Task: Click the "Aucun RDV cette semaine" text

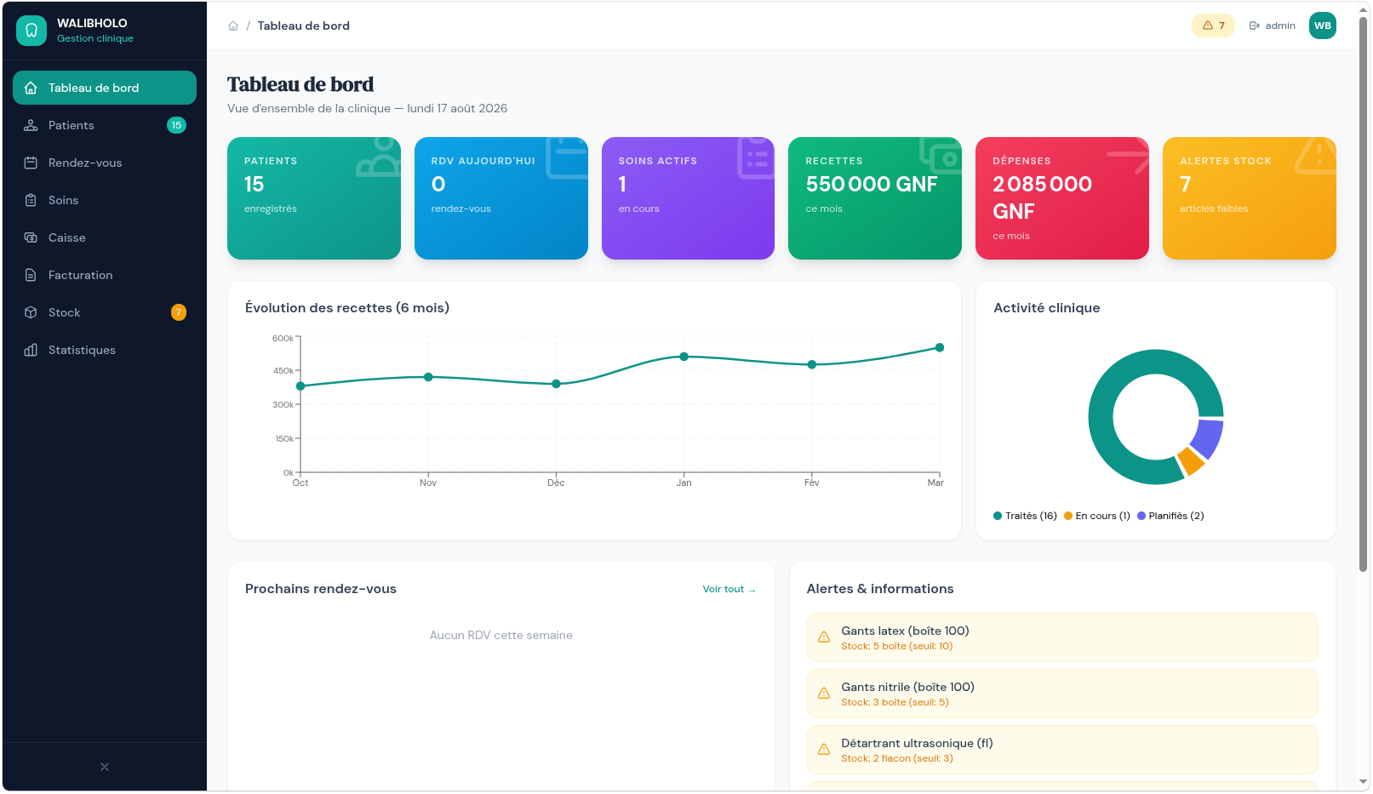Action: click(x=501, y=635)
